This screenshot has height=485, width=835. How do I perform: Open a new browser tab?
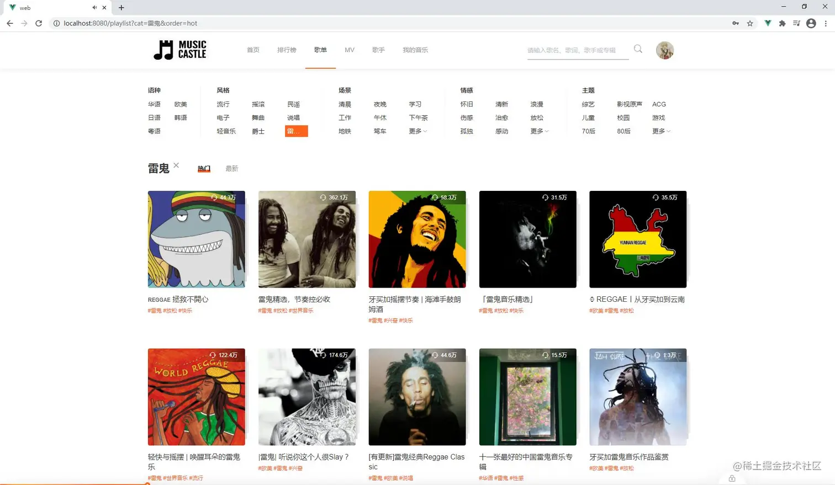point(121,8)
